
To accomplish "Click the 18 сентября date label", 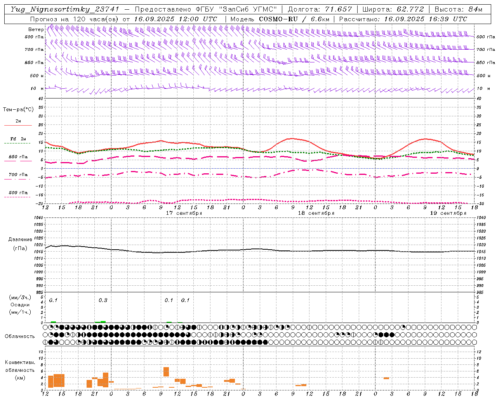I will 316,213.
